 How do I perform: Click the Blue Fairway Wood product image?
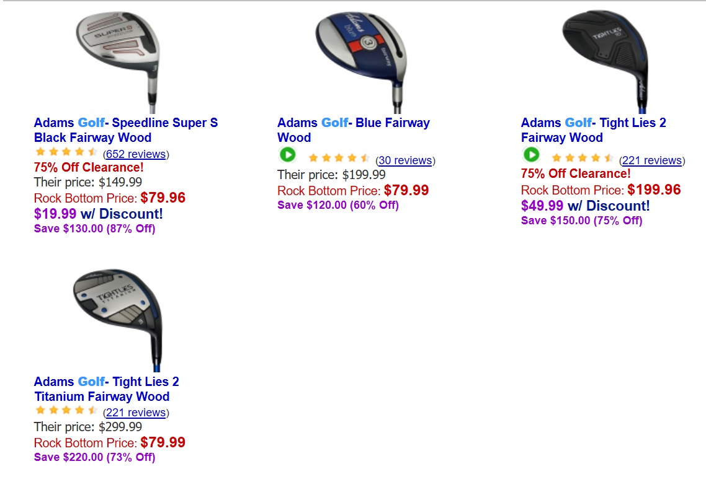[361, 60]
